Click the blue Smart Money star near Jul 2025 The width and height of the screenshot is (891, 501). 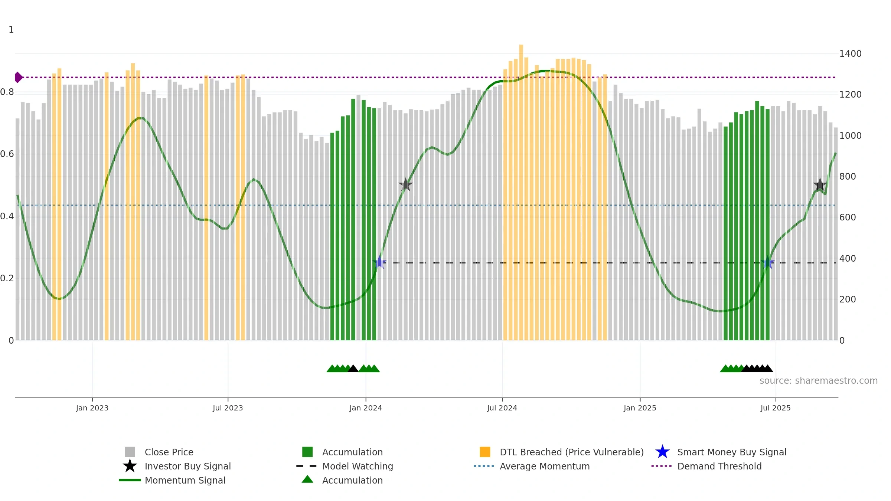point(767,263)
